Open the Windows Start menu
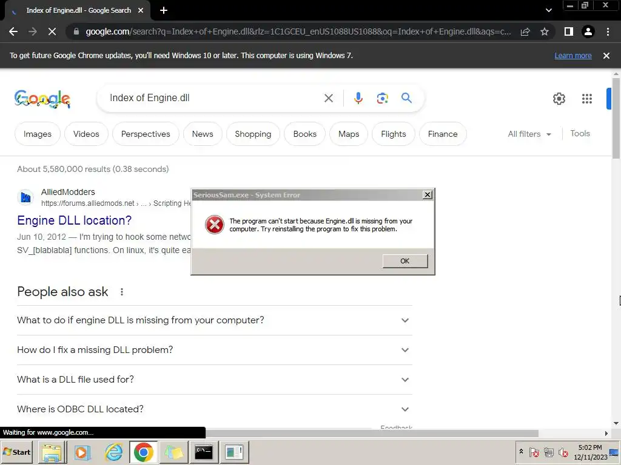621x465 pixels. click(16, 452)
